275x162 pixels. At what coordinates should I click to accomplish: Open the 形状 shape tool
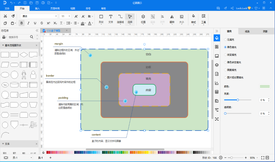point(101,19)
